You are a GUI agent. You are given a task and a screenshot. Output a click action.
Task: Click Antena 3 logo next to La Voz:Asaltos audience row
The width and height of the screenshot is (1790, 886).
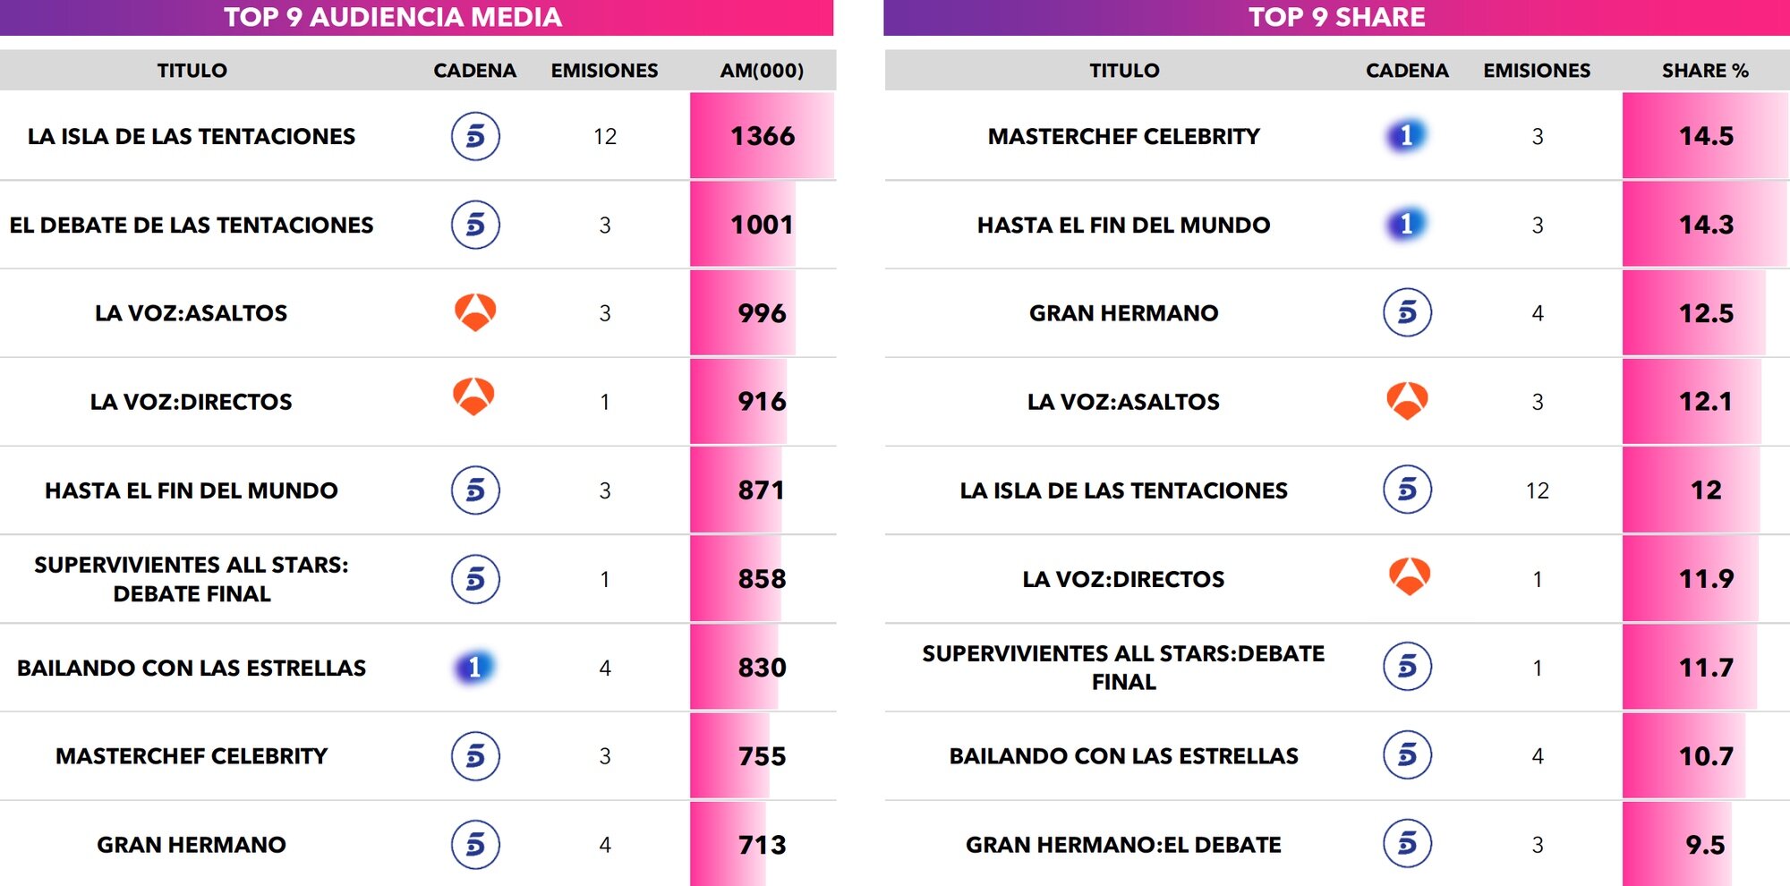click(475, 312)
